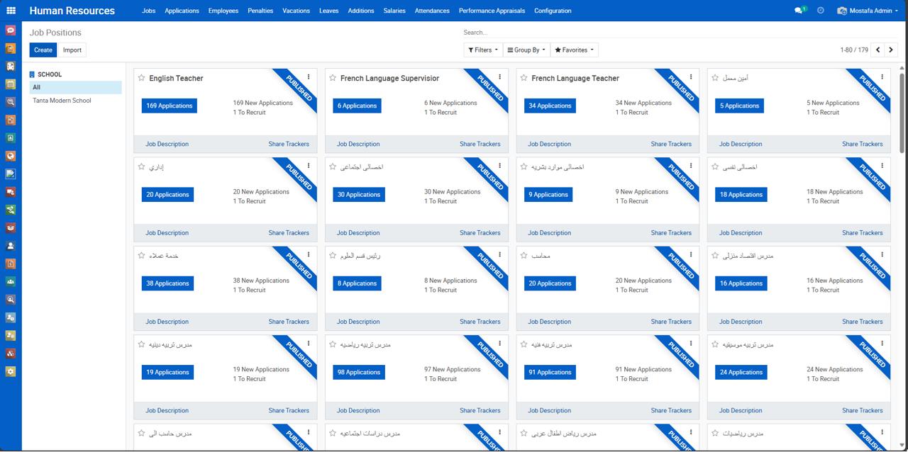The height and width of the screenshot is (452, 908).
Task: Open the Settings gear icon at sidebar bottom
Action: coord(10,371)
